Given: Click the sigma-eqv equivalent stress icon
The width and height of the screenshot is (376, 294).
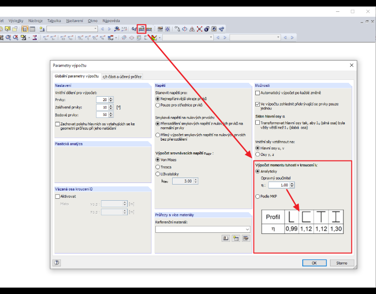Looking at the screenshot, I should 110,38.
